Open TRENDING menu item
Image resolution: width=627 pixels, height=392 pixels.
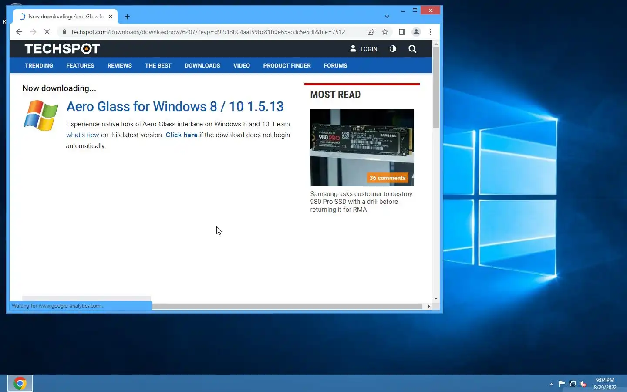(x=39, y=65)
